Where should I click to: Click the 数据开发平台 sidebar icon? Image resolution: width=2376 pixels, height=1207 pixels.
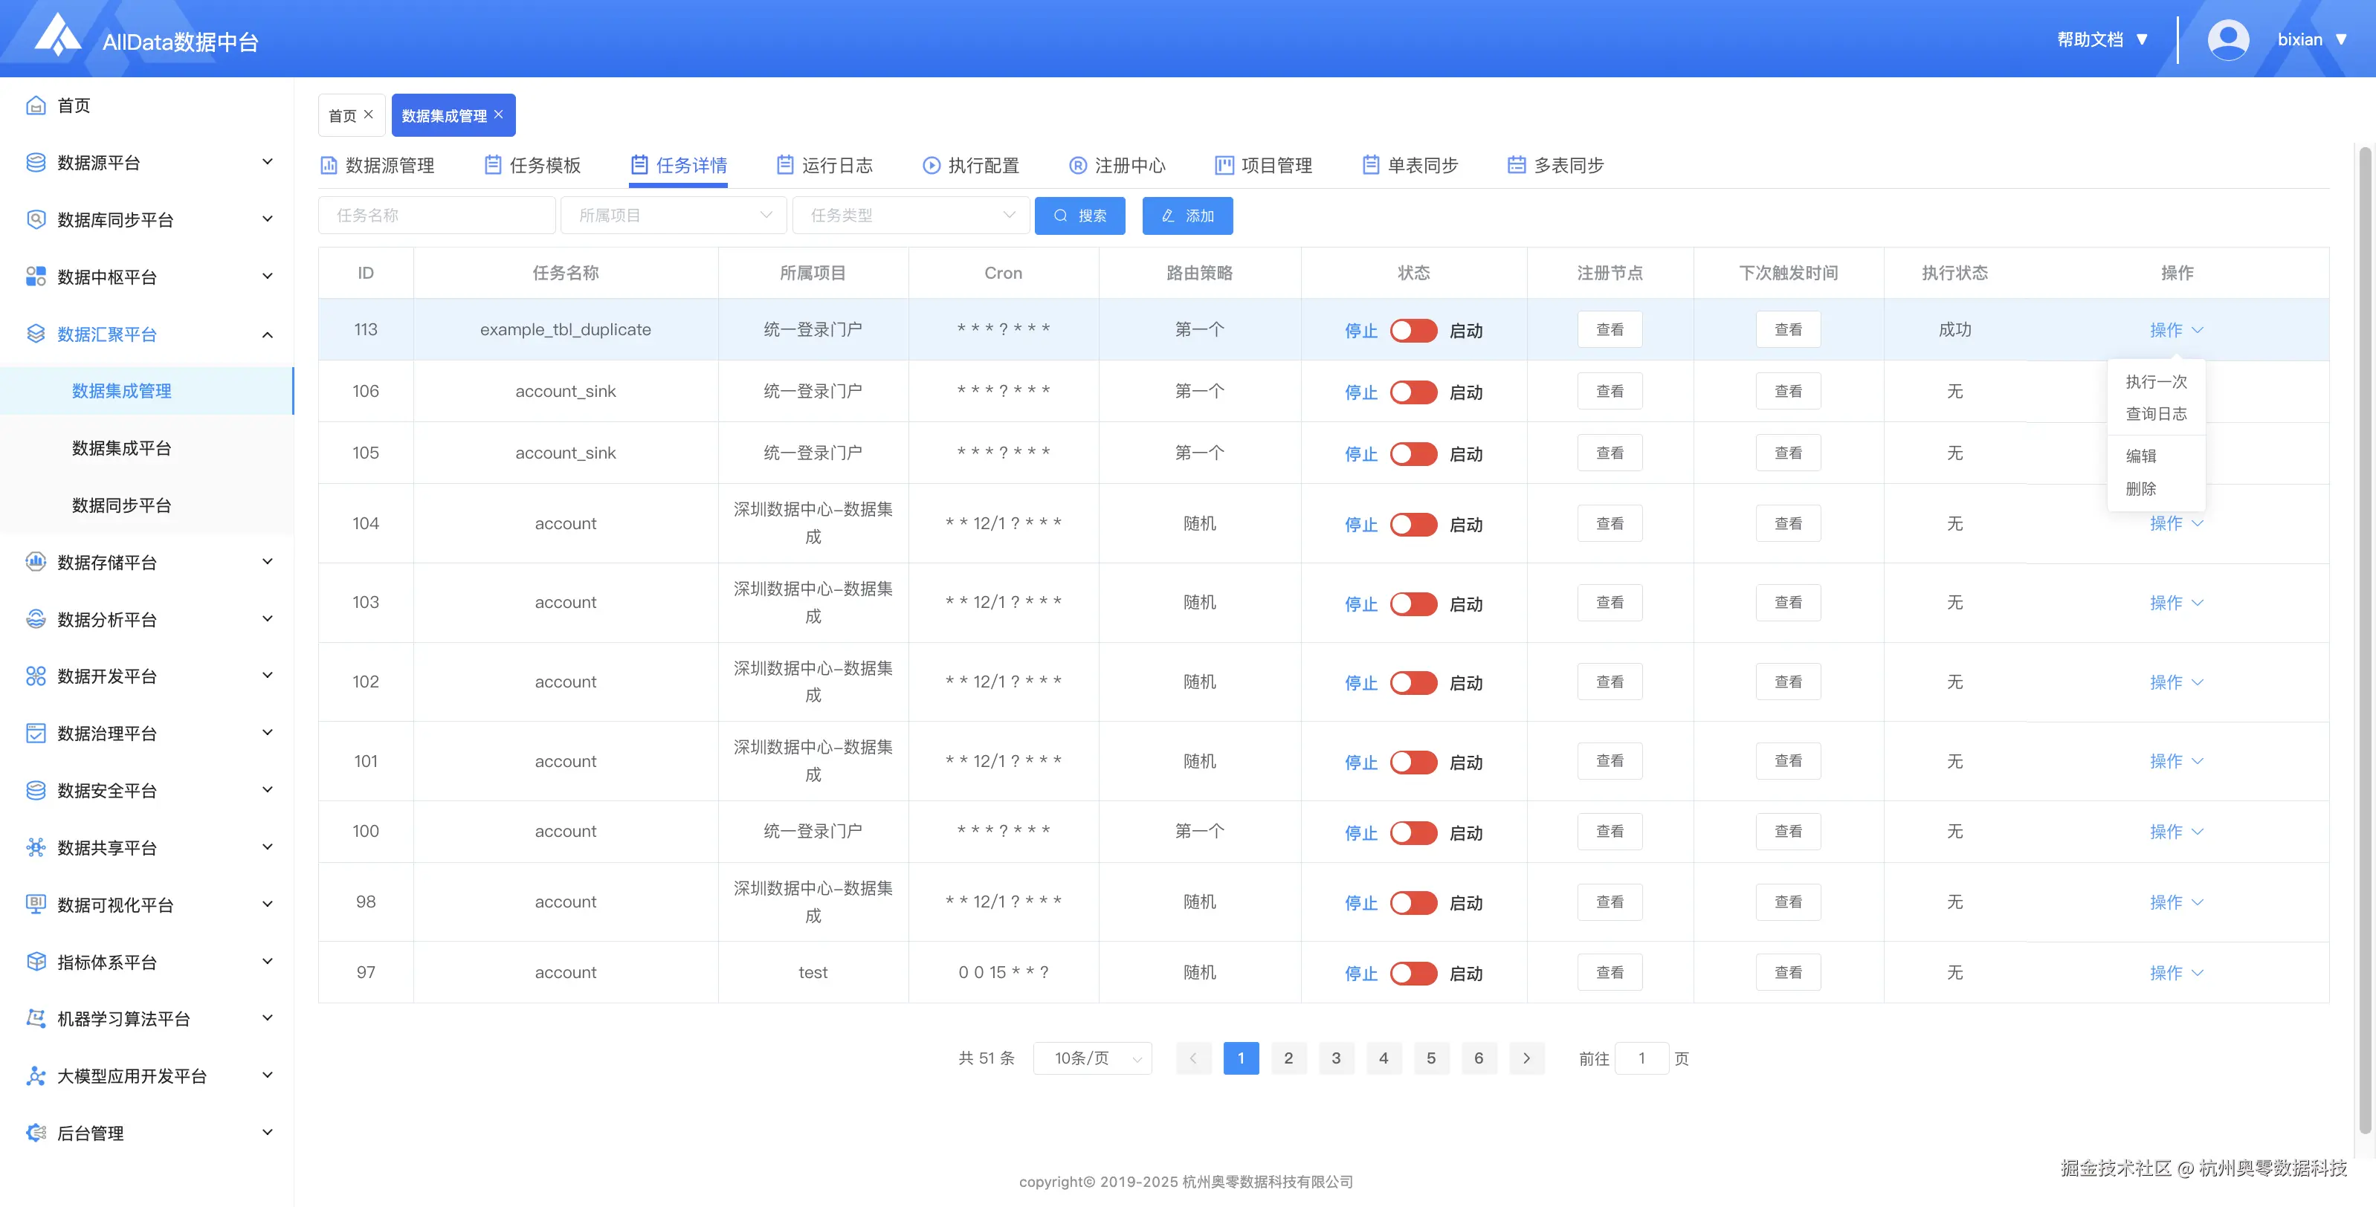(36, 676)
